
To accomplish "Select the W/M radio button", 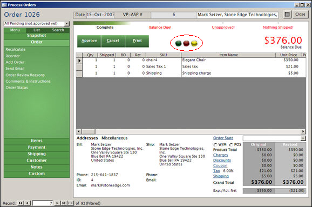I will (x=215, y=145).
